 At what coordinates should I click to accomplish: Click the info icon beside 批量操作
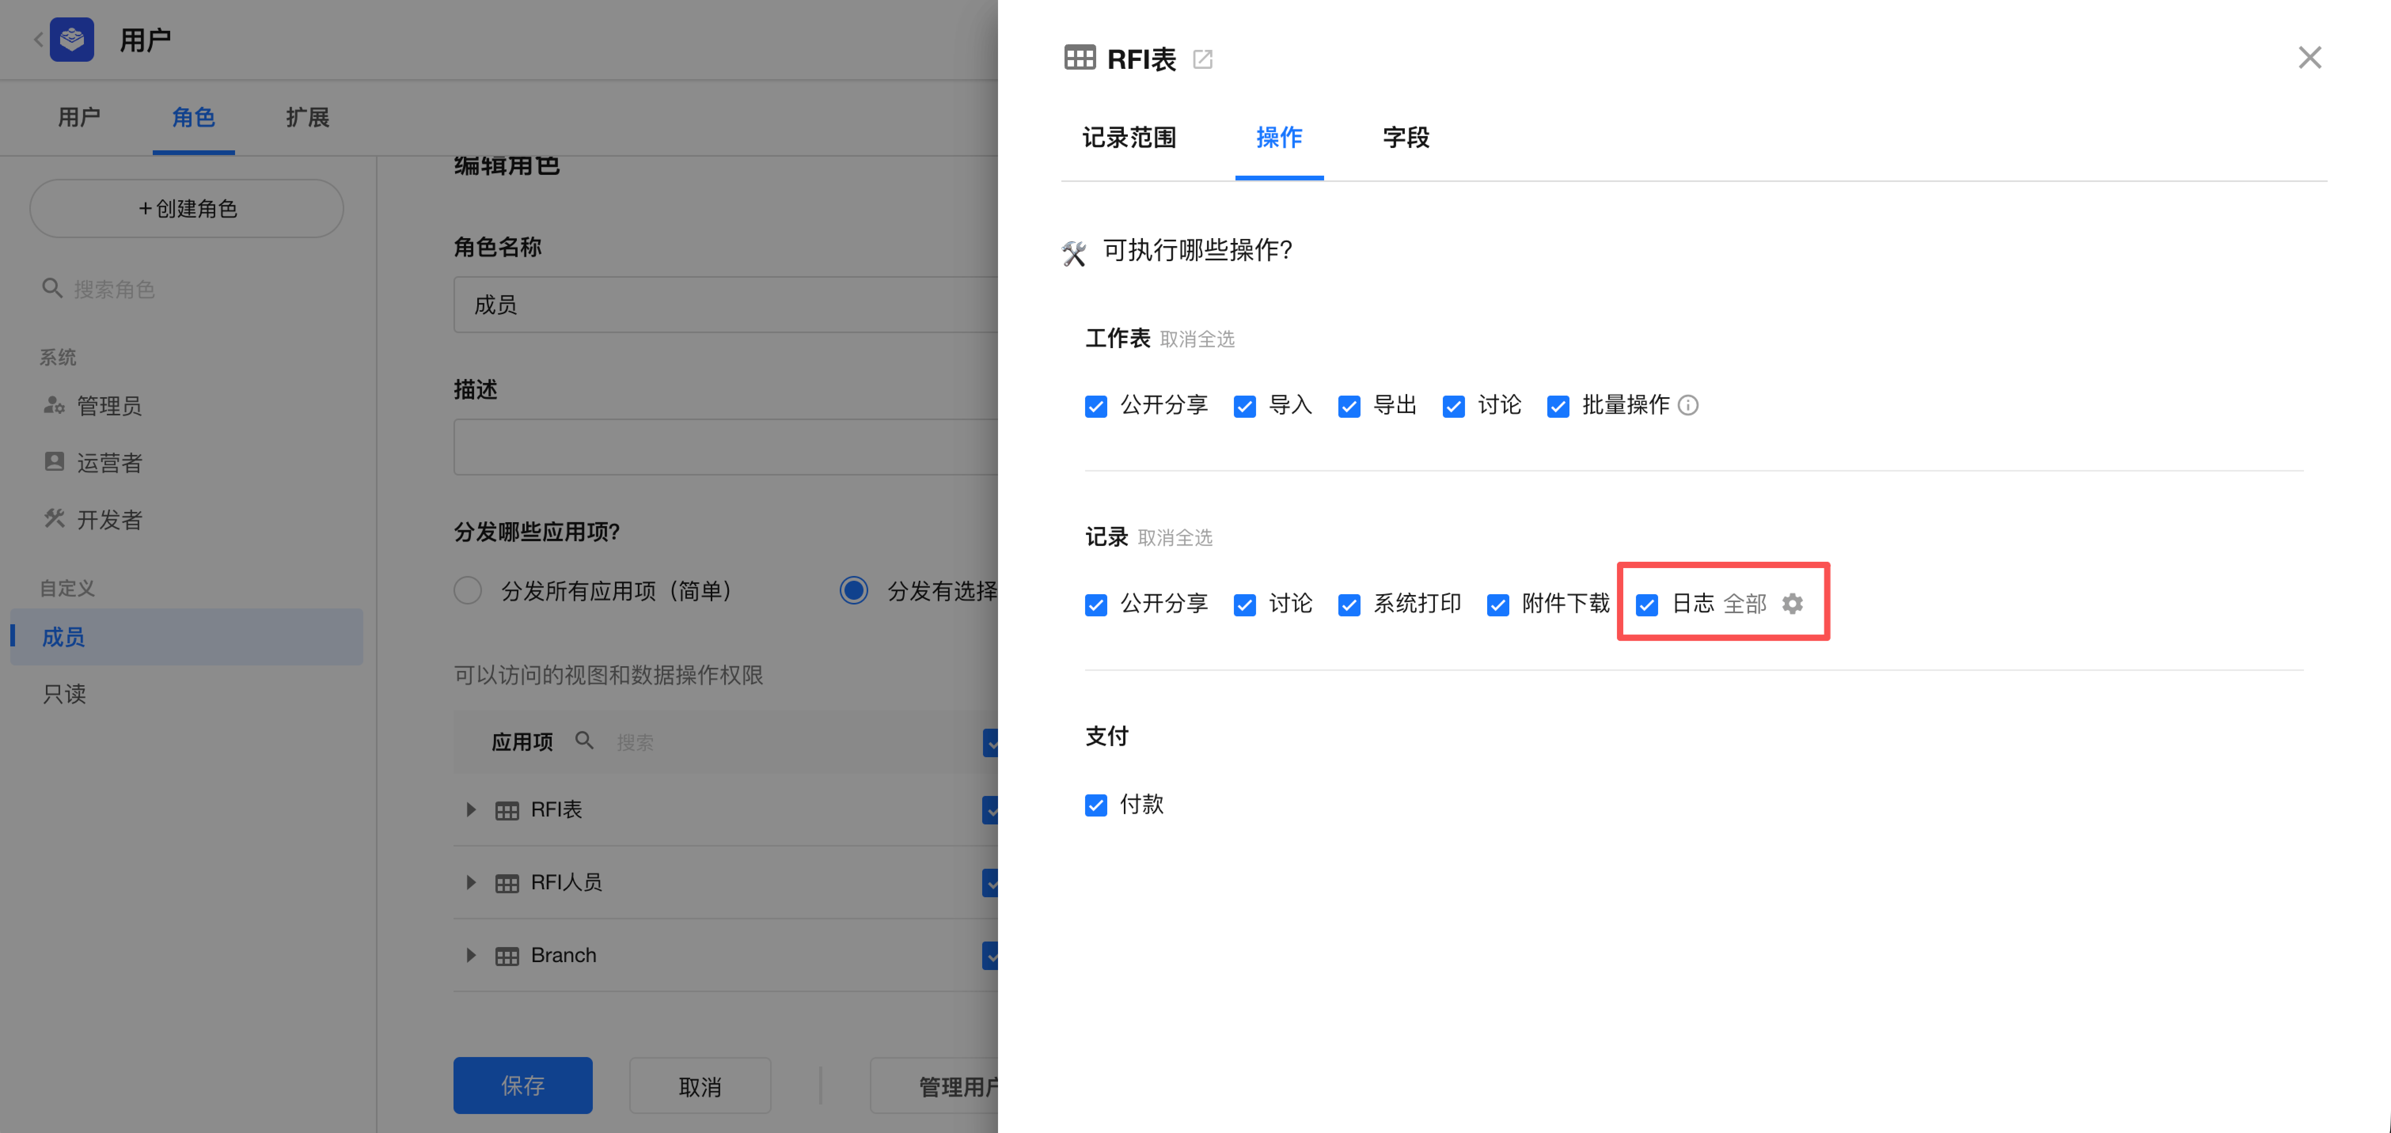coord(1688,405)
